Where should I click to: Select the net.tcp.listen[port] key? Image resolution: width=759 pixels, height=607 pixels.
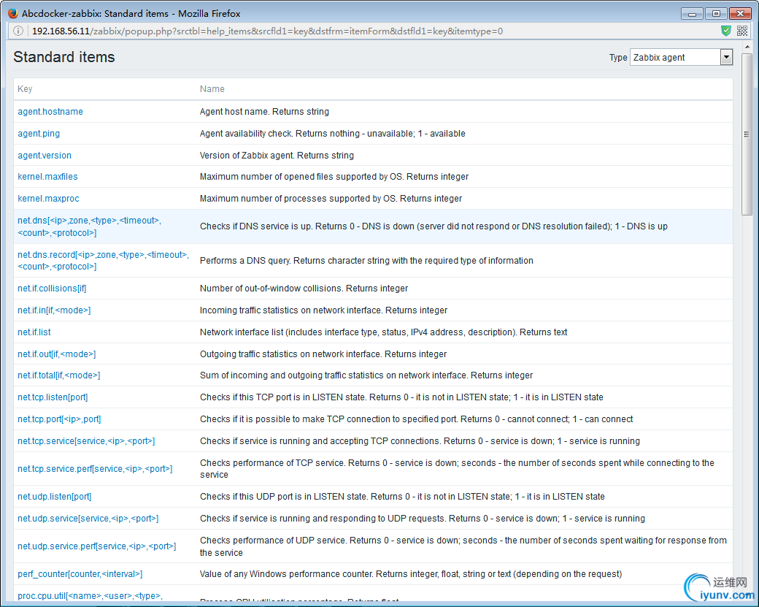[x=53, y=397]
